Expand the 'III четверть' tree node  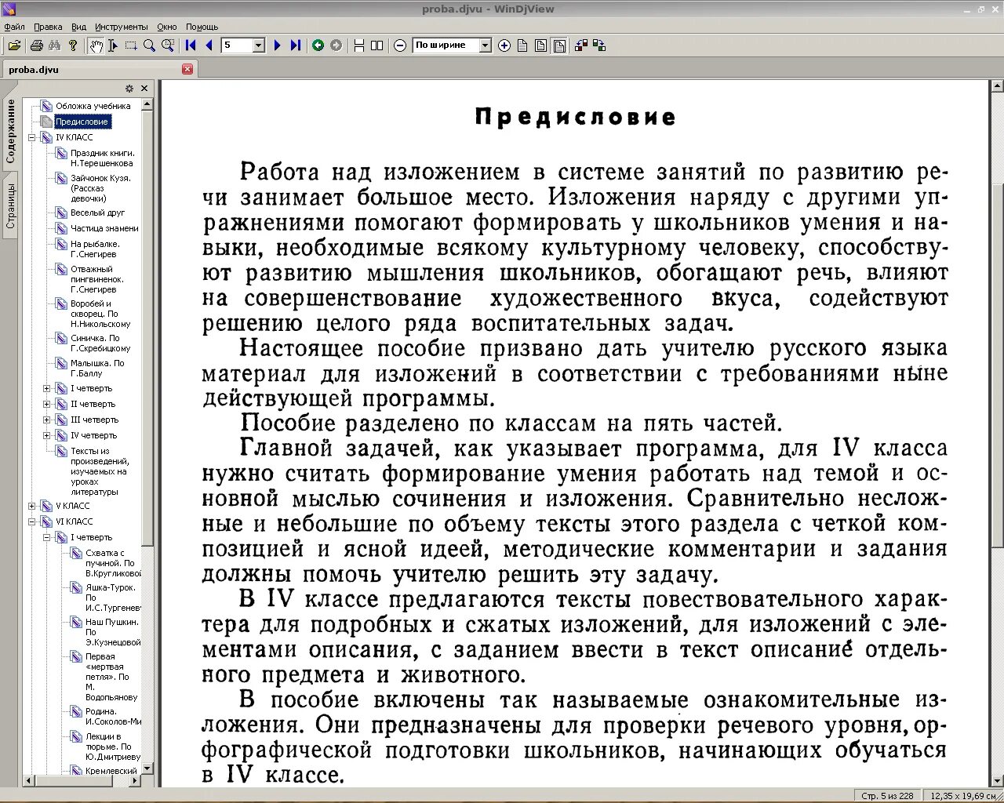point(47,420)
